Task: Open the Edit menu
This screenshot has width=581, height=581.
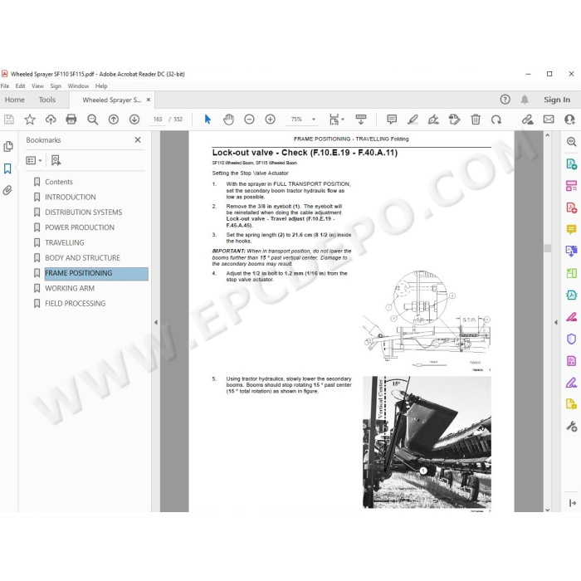Action: [x=21, y=86]
